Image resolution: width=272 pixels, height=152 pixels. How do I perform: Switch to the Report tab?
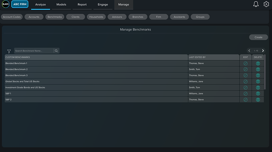point(82,5)
